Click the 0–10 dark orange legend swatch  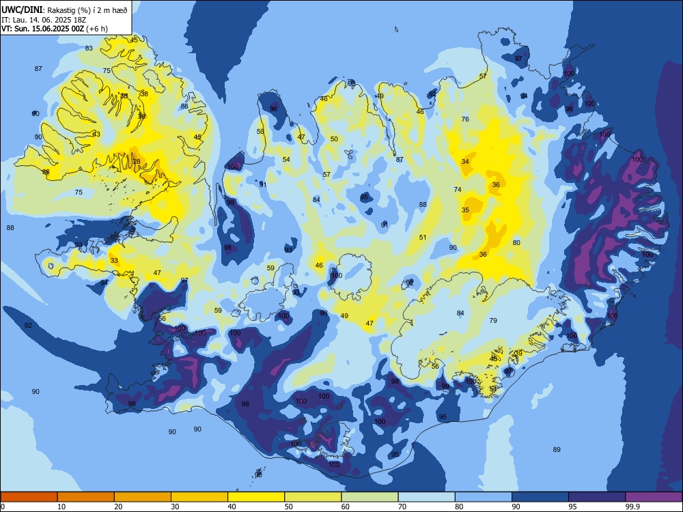click(29, 497)
